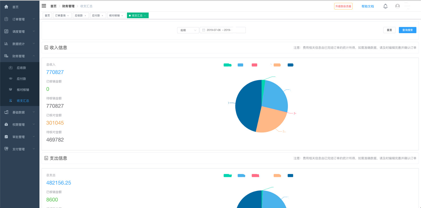Expand the 审批管理 menu chevron
This screenshot has width=421, height=208.
click(34, 137)
